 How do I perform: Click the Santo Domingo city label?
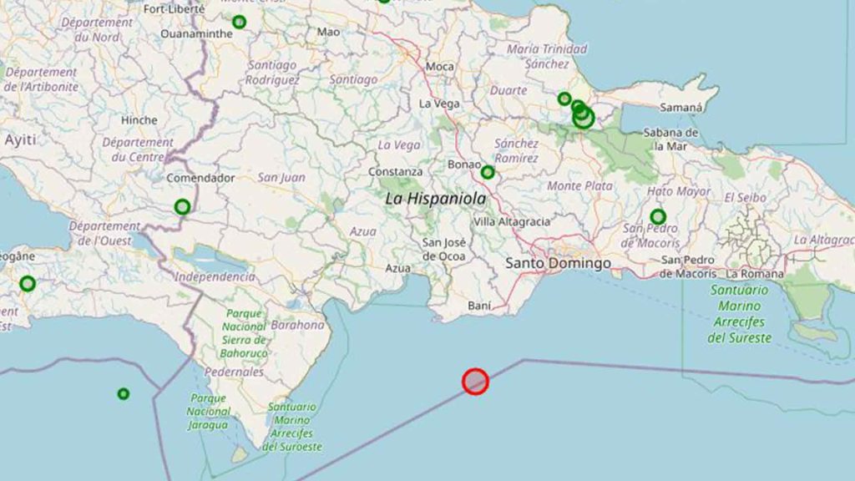pos(558,263)
